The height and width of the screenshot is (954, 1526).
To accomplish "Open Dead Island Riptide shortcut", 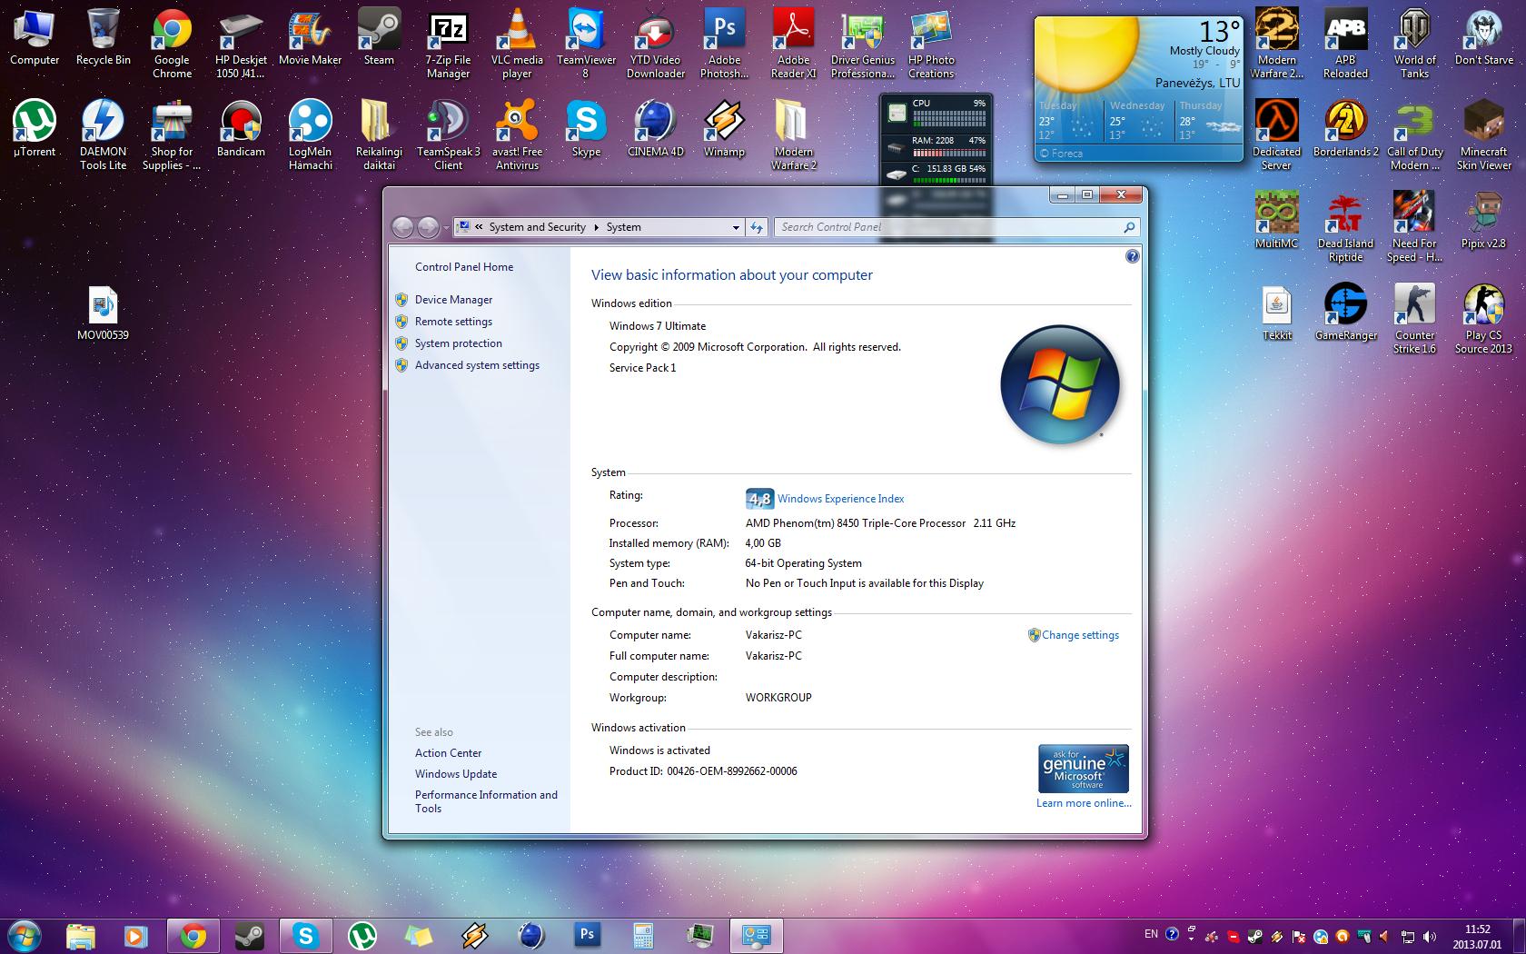I will click(x=1345, y=227).
